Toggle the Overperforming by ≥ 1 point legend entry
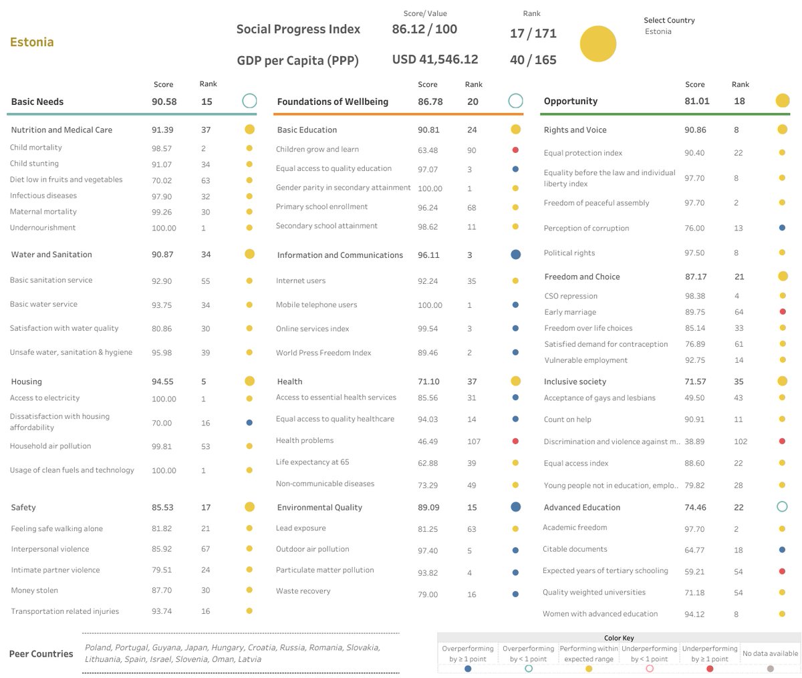802x678 pixels. pos(467,653)
